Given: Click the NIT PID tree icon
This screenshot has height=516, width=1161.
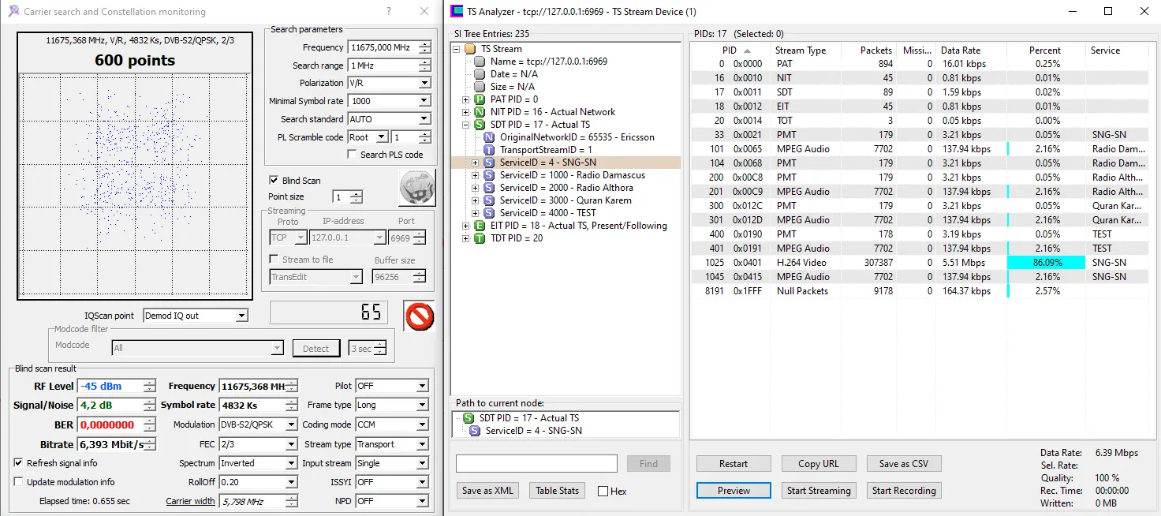Looking at the screenshot, I should [x=479, y=112].
